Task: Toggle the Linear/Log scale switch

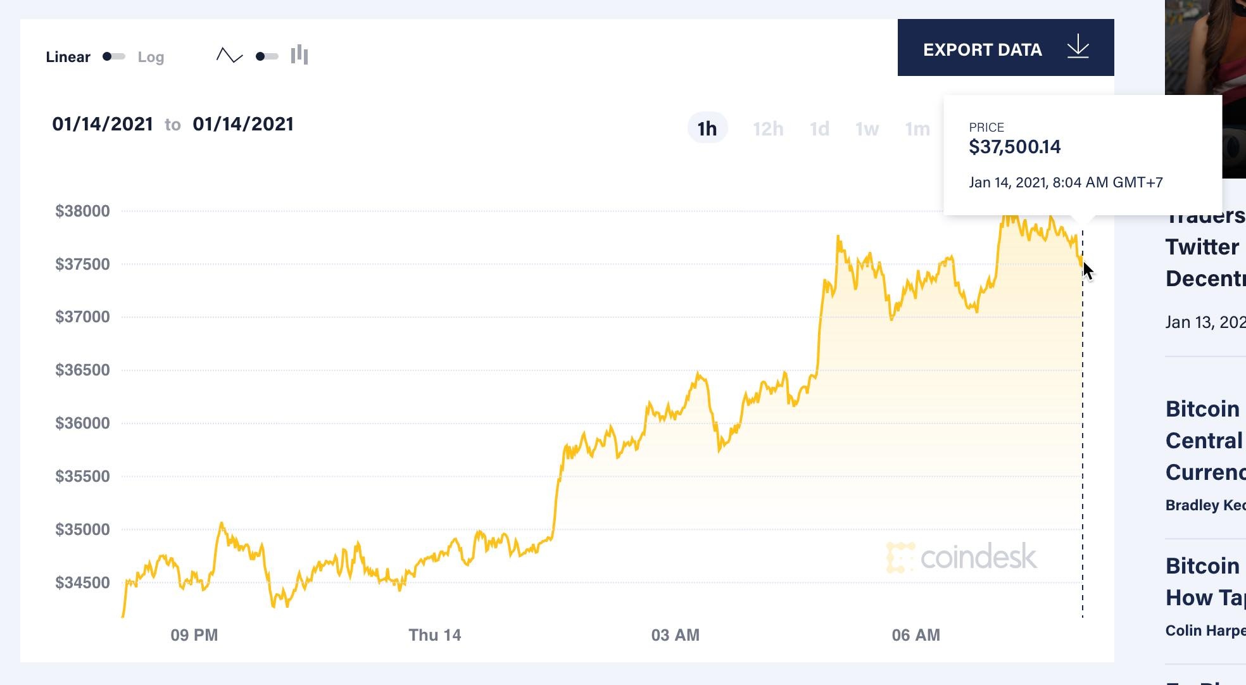Action: [x=113, y=56]
